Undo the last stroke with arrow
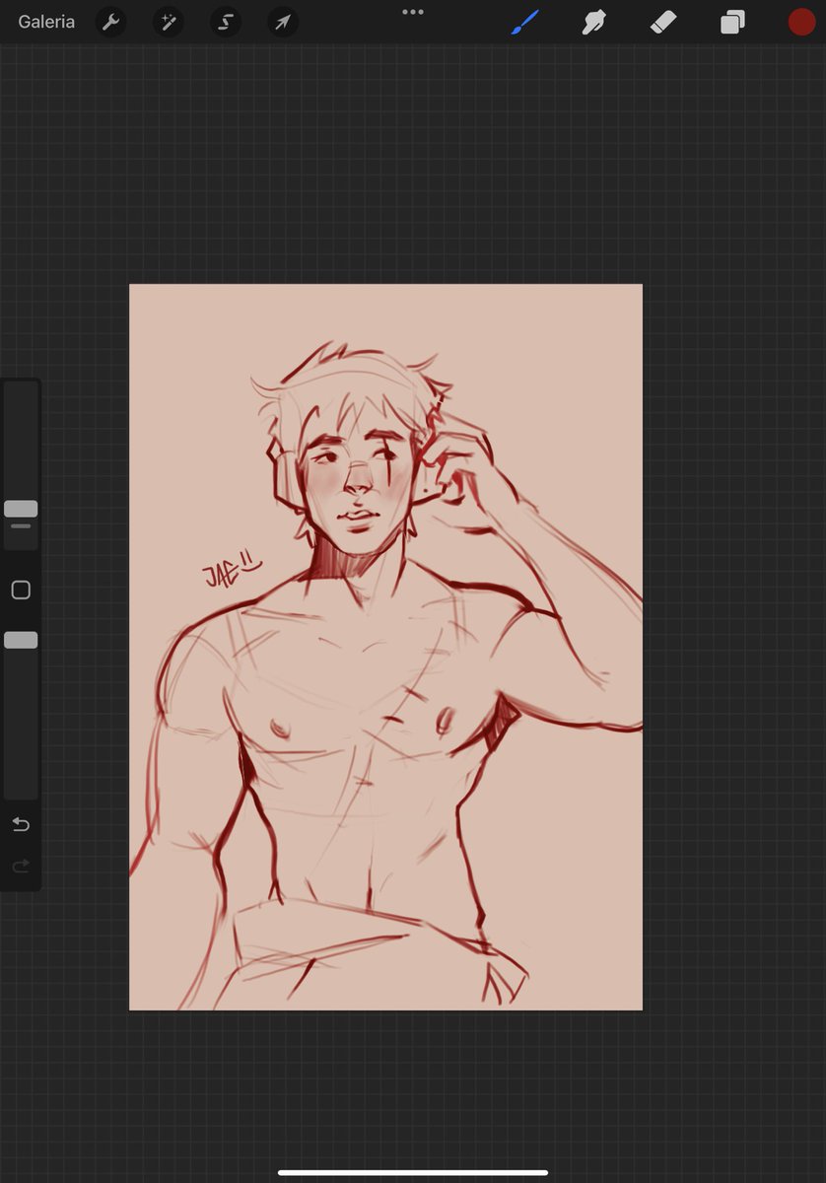826x1183 pixels. point(21,824)
